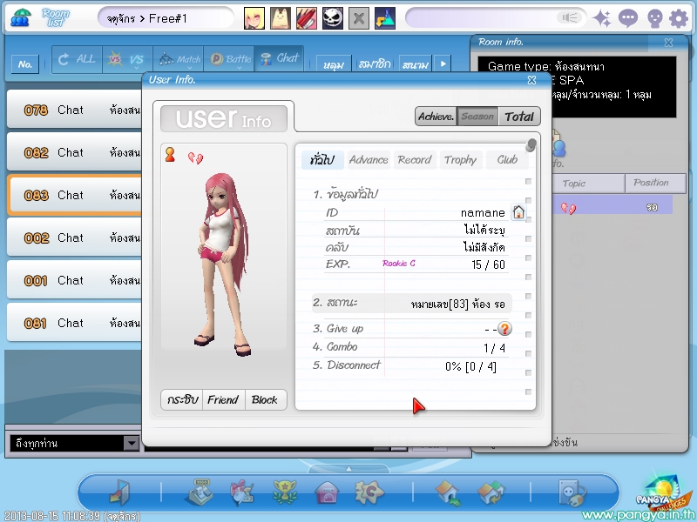Select the ทั่วไป general tab
This screenshot has width=697, height=522.
click(x=322, y=160)
